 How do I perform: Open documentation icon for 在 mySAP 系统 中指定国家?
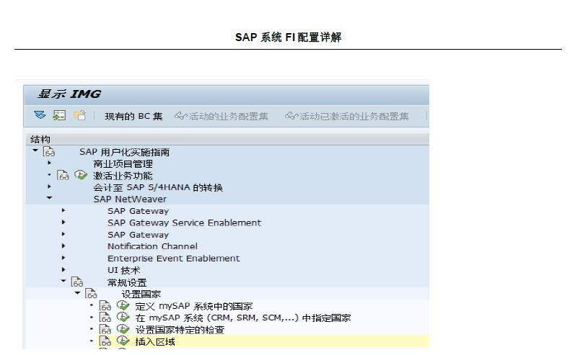(x=105, y=317)
